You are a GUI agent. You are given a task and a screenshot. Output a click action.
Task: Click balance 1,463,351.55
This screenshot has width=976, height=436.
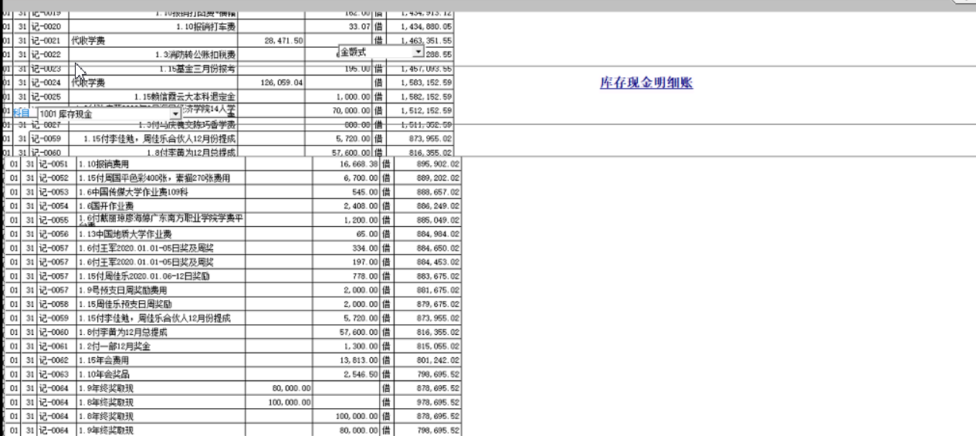(x=426, y=40)
